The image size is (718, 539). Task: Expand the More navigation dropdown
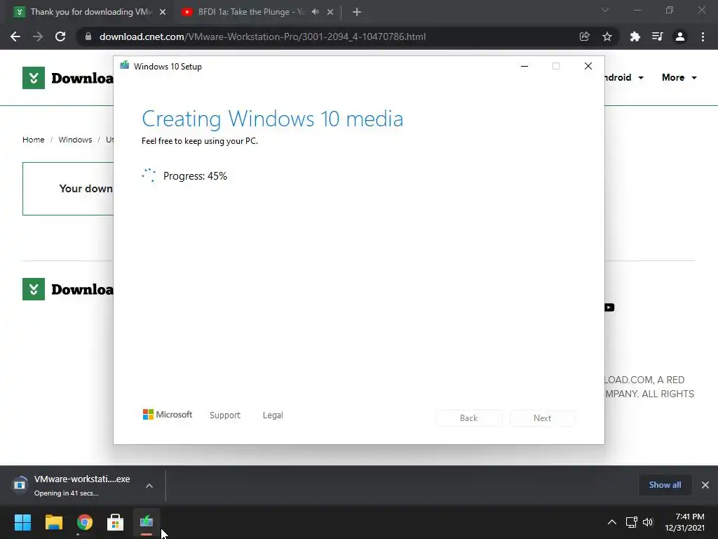679,77
